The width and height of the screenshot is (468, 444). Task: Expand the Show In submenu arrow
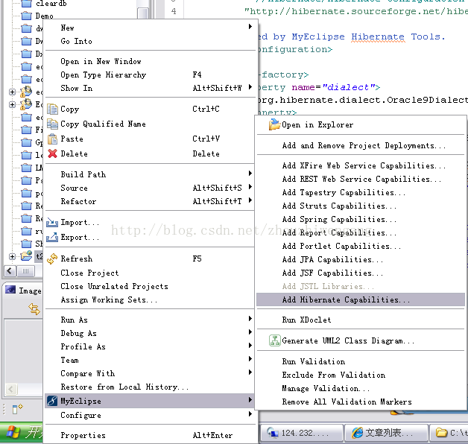pyautogui.click(x=250, y=87)
